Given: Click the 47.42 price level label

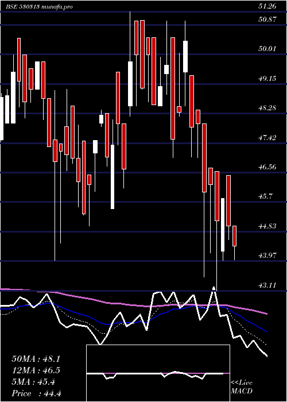Looking at the screenshot, I should (x=267, y=138).
